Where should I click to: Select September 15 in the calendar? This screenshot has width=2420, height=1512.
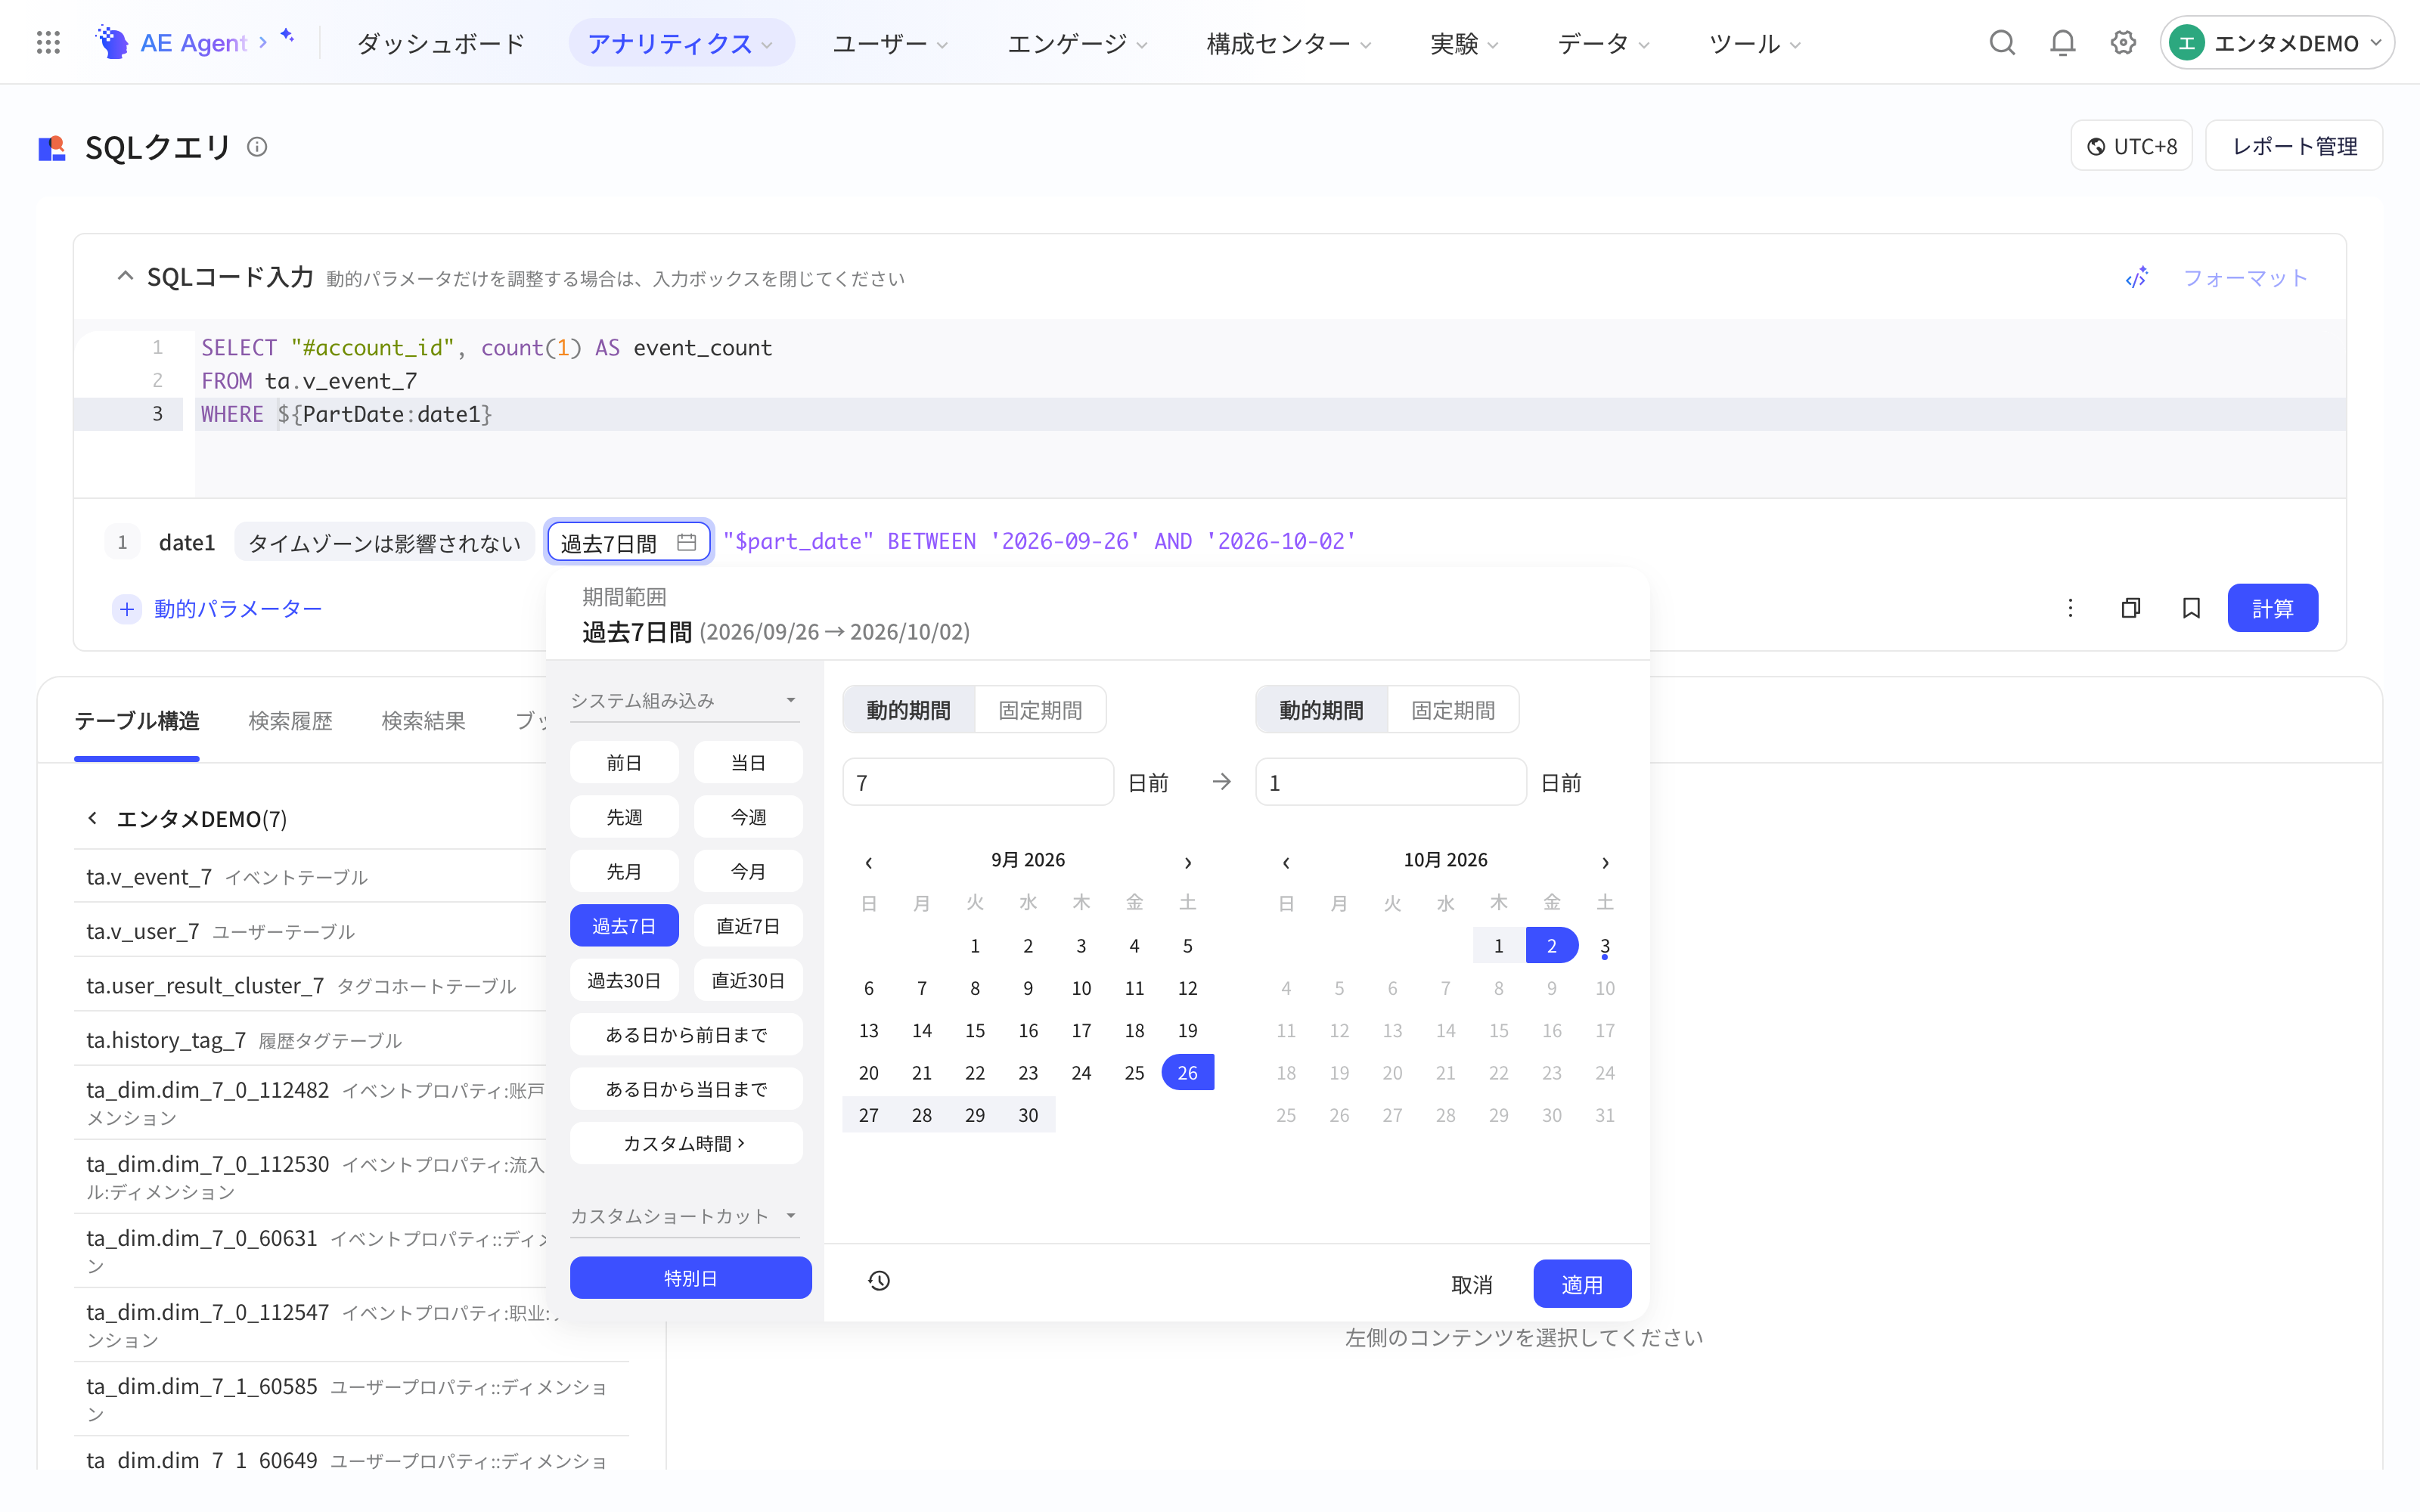point(975,1030)
